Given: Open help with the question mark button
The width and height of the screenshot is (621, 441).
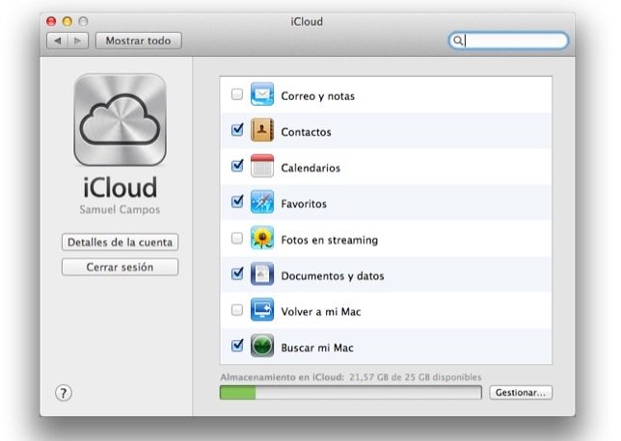Looking at the screenshot, I should pos(65,393).
